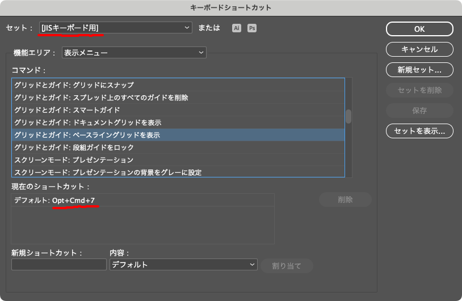This screenshot has width=462, height=301.
Task: Click the Photoshop (Ps) shortcut set icon
Action: click(252, 28)
